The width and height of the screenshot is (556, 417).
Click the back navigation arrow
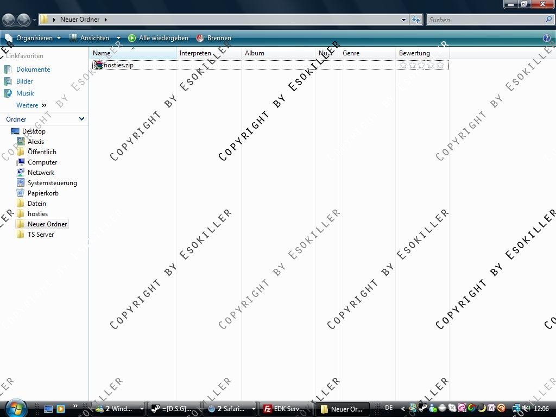point(8,20)
